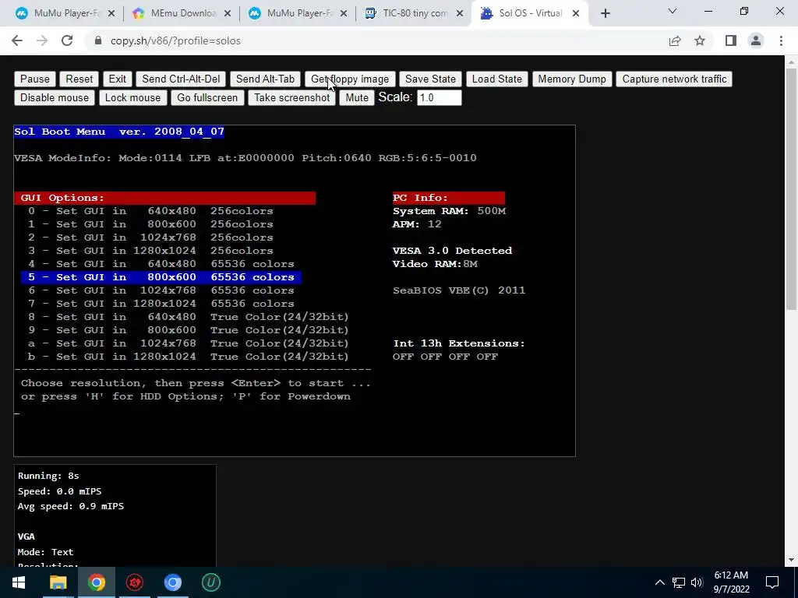This screenshot has height=598, width=798.
Task: Open green U app on taskbar
Action: pos(210,582)
